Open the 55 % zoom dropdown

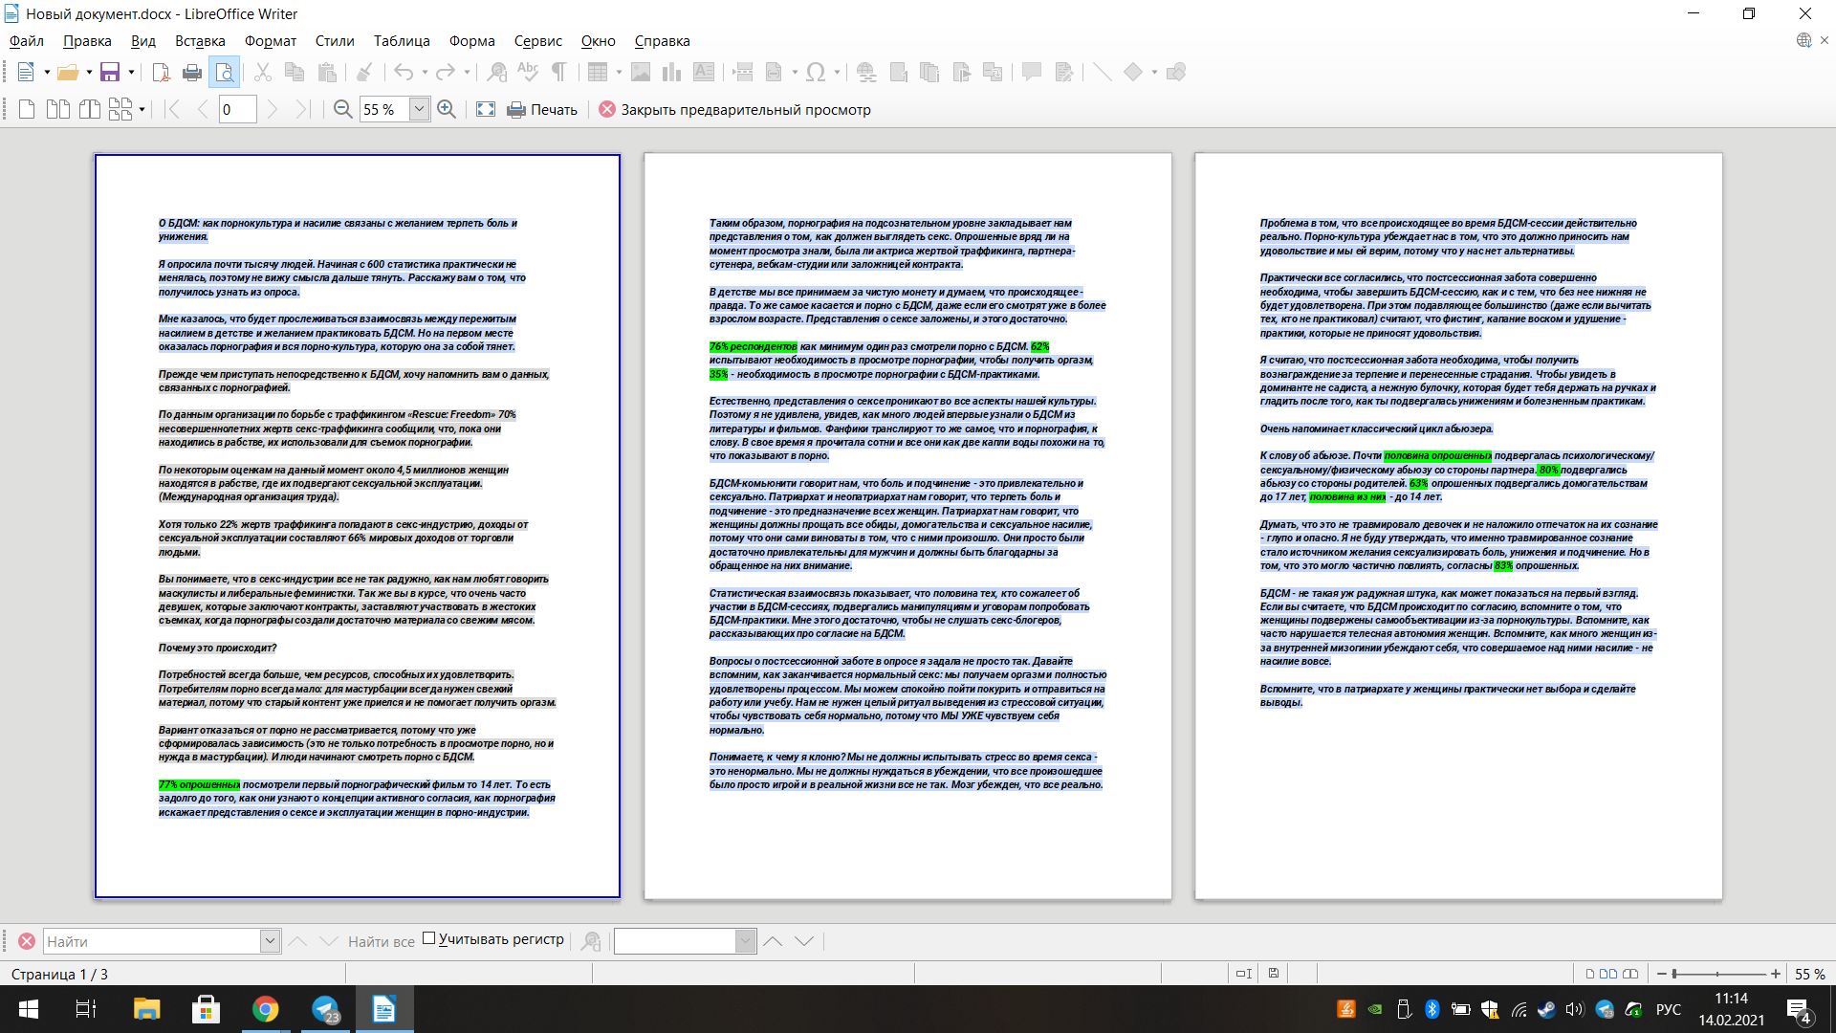419,109
